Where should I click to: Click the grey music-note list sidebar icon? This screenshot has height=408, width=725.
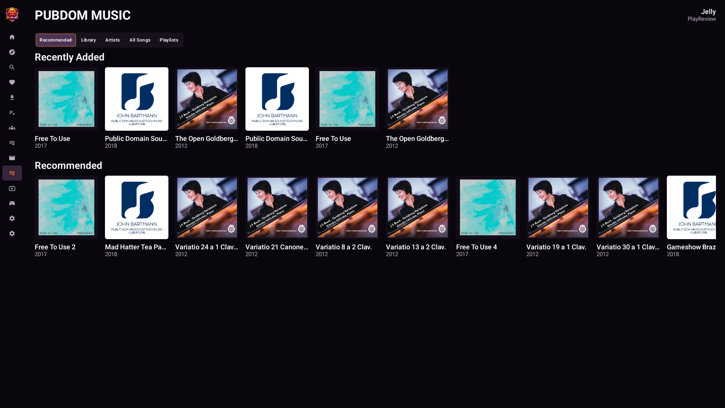point(12,143)
